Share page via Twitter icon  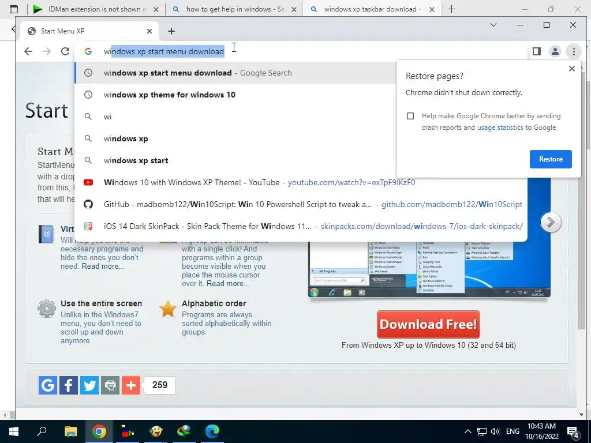[x=89, y=385]
